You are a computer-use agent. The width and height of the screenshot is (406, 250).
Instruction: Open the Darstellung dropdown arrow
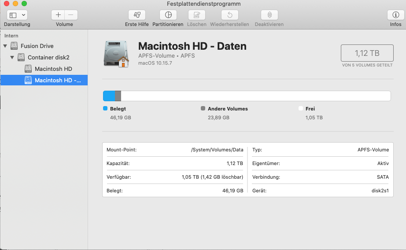(23, 15)
